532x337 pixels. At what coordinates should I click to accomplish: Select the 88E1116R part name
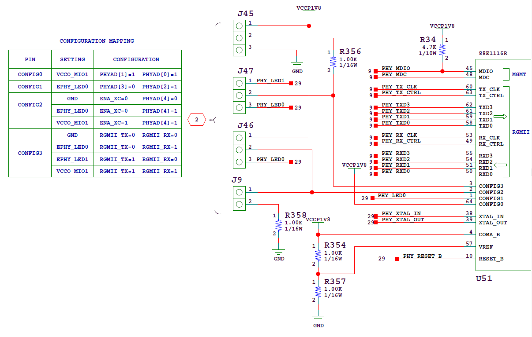tap(493, 53)
